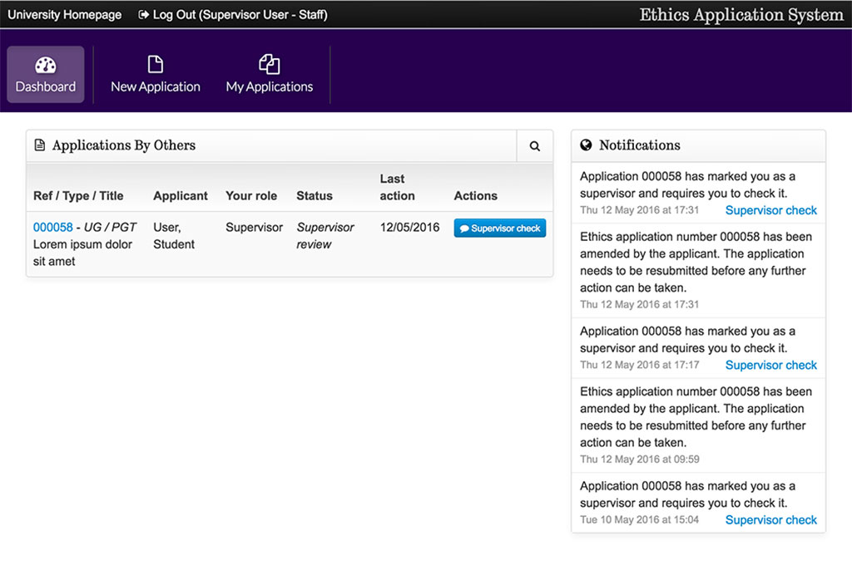This screenshot has height=570, width=852.
Task: Click the log out arrow icon
Action: point(143,15)
